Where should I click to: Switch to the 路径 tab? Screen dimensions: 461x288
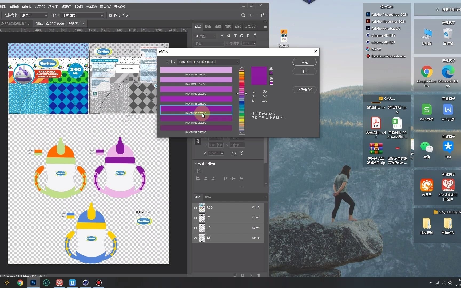(x=208, y=197)
